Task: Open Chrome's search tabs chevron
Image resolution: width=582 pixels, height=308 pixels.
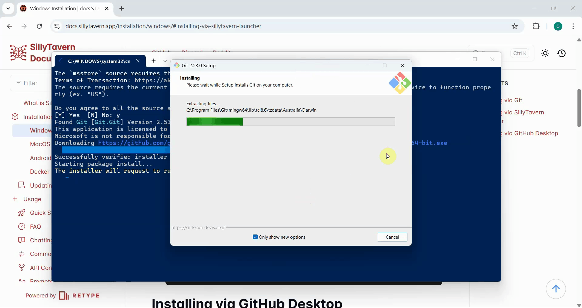Action: (8, 8)
